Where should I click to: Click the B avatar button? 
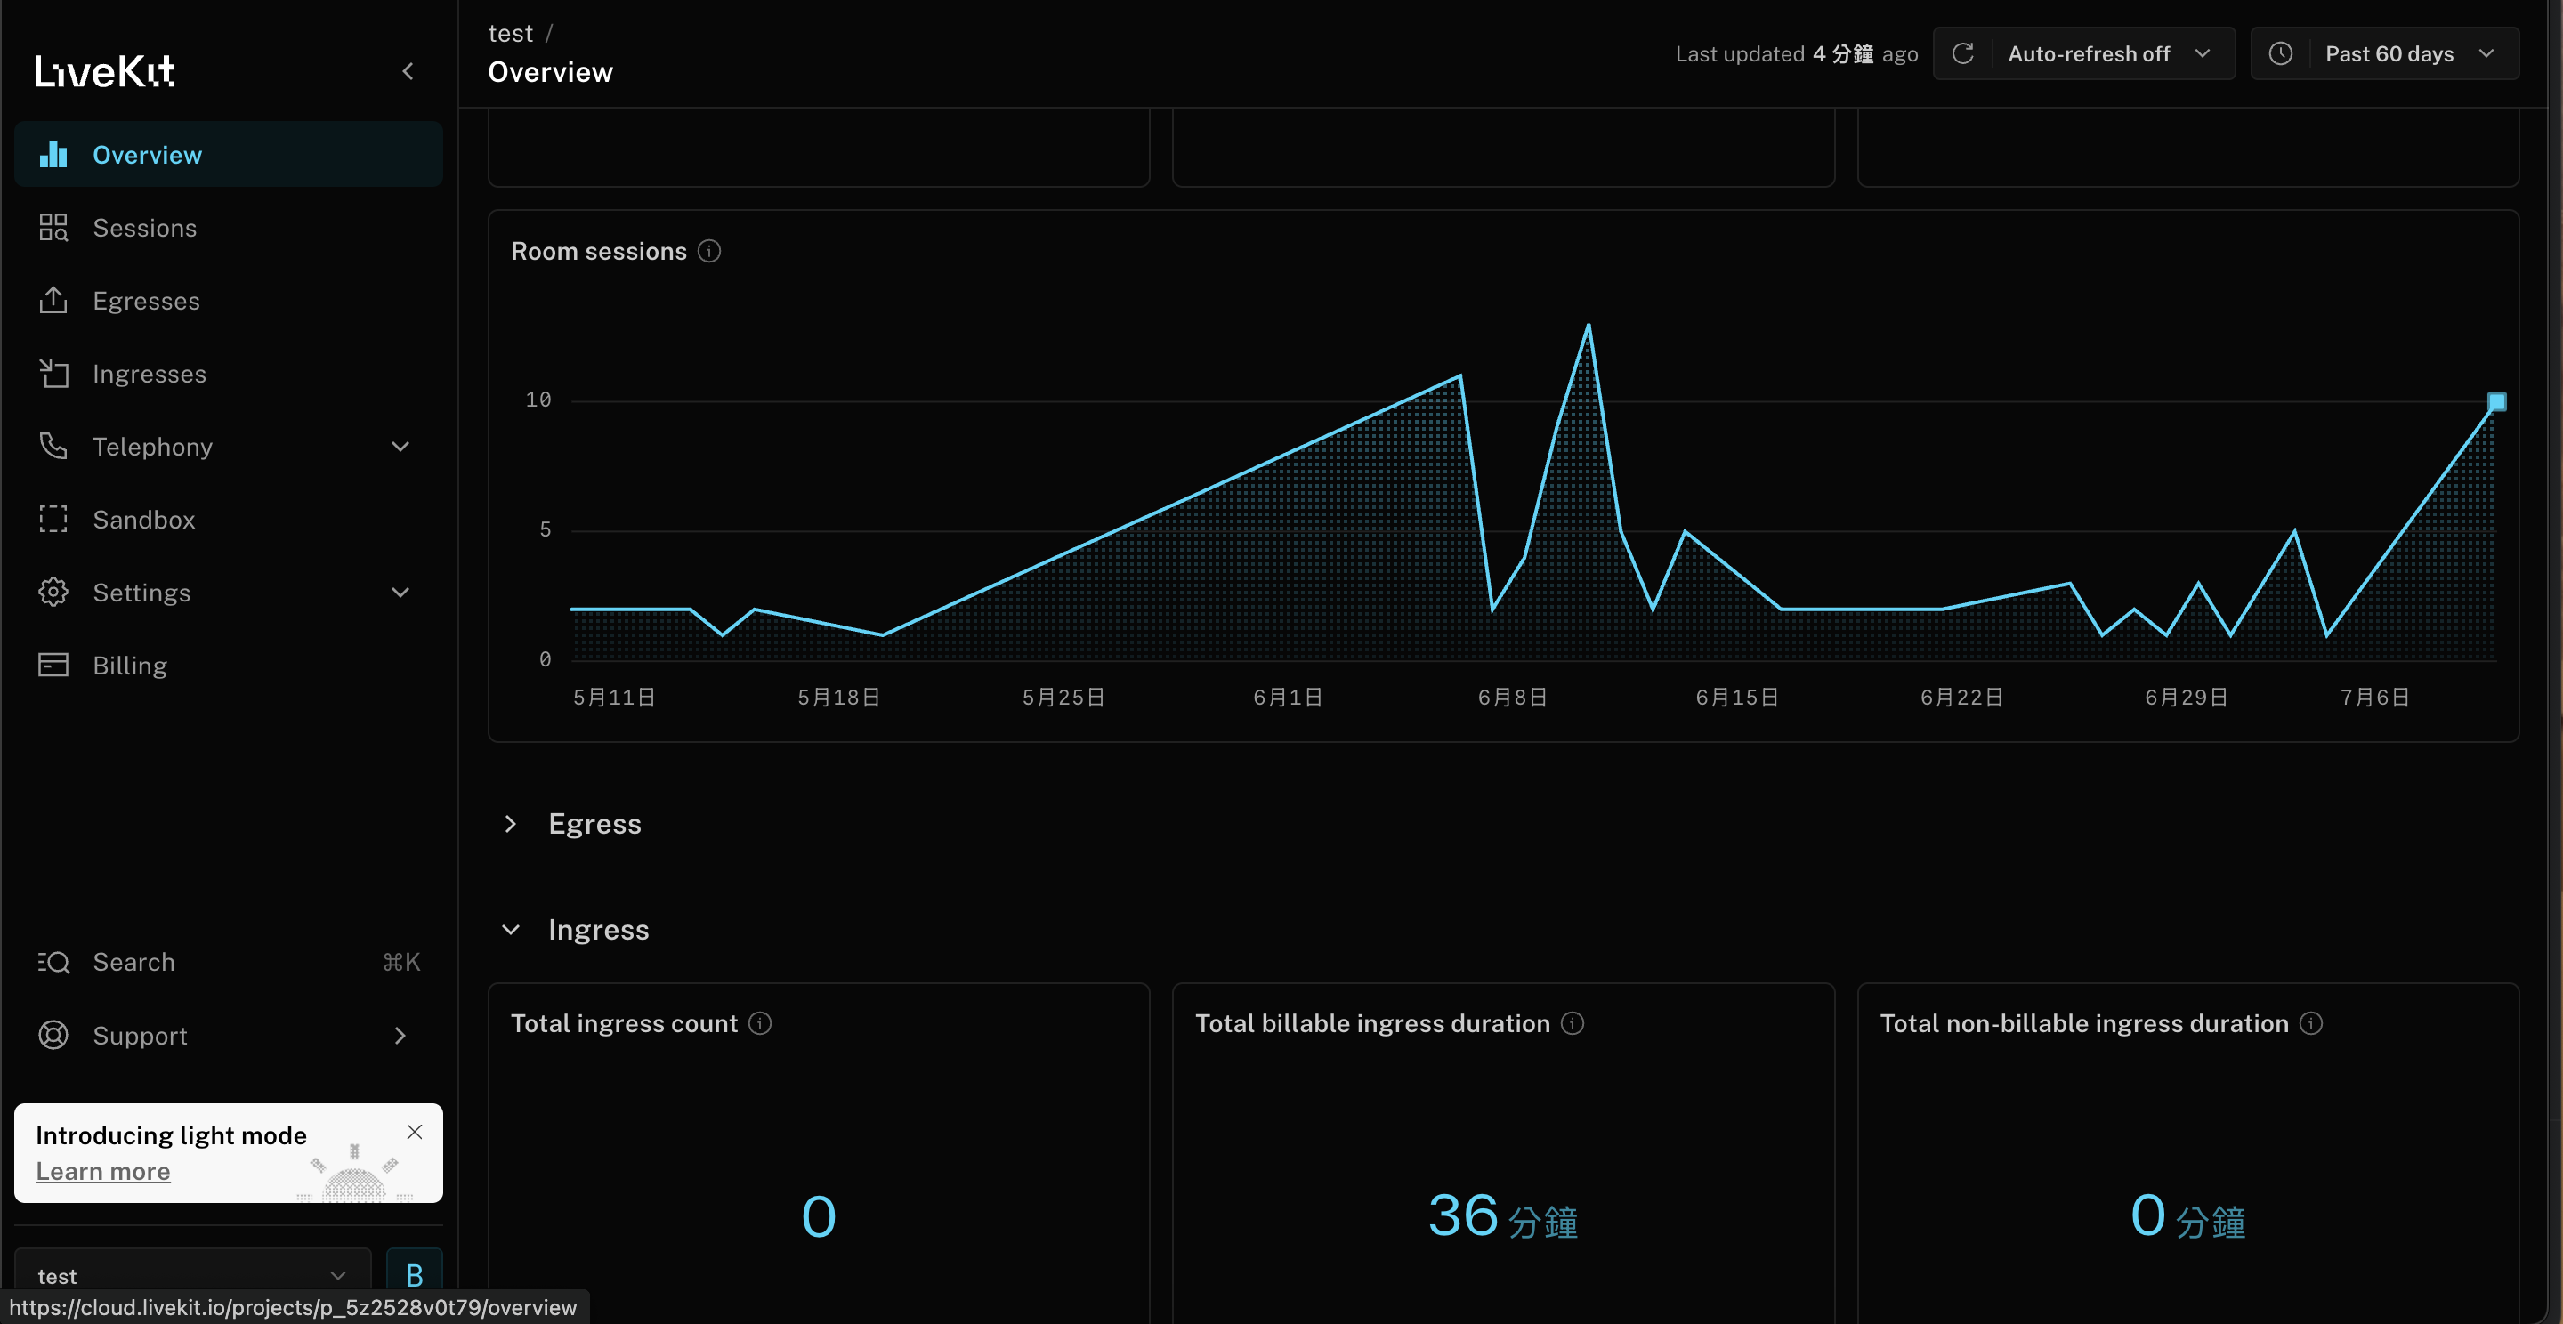tap(414, 1274)
